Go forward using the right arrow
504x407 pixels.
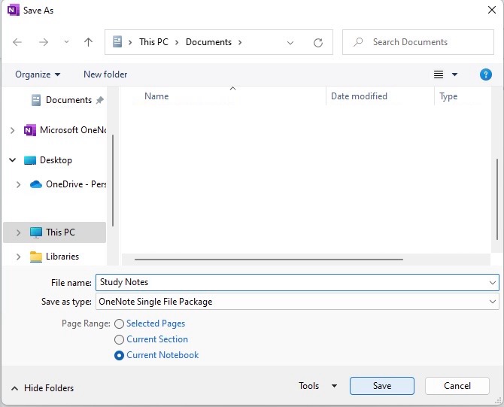44,42
